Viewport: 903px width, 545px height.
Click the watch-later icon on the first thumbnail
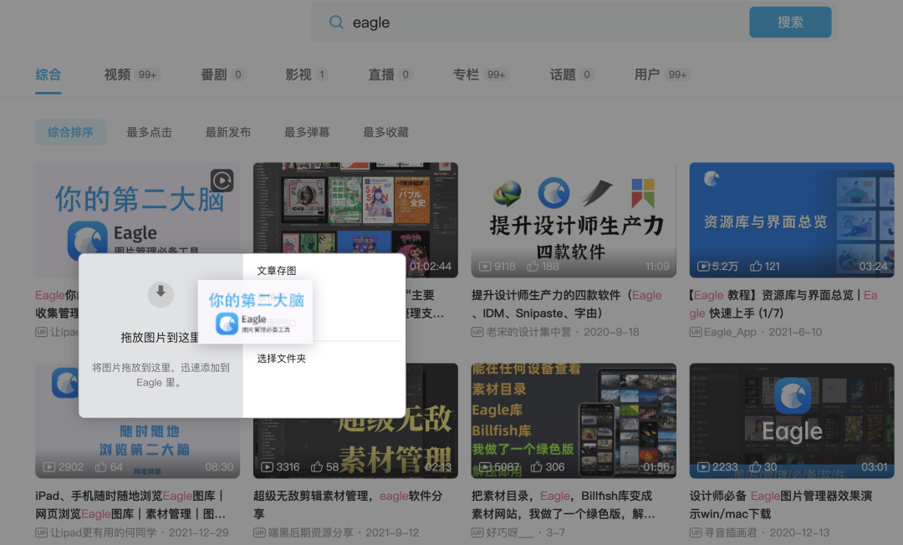(222, 178)
